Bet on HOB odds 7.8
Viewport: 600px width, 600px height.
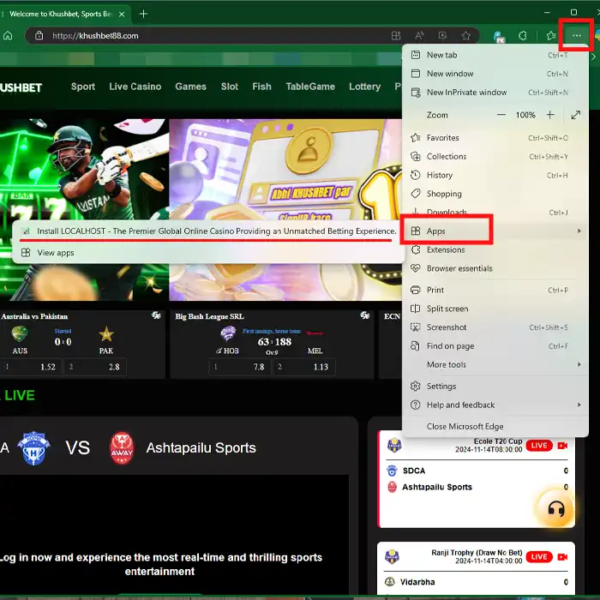point(240,367)
